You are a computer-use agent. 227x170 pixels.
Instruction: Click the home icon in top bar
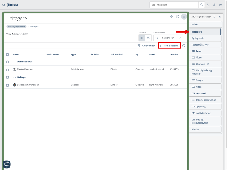click(x=4, y=5)
